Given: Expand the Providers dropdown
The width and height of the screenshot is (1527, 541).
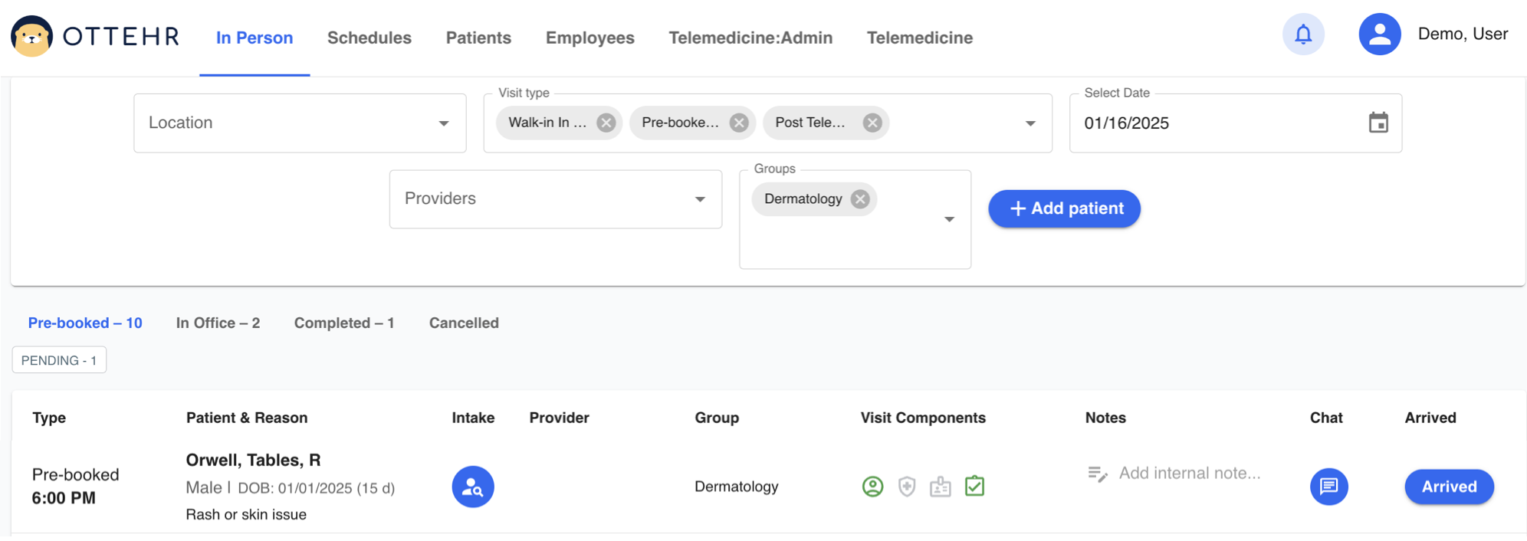Looking at the screenshot, I should point(699,199).
